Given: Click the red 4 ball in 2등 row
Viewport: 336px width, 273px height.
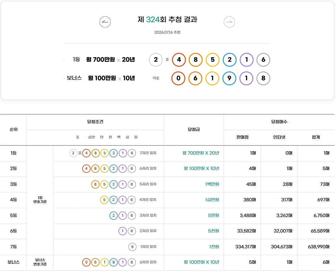Looking at the screenshot, I should coord(86,168).
